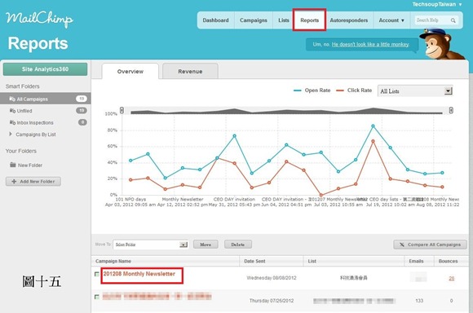Click 'Wednesday 08/08/2012' date cell
The height and width of the screenshot is (313, 473).
click(272, 278)
